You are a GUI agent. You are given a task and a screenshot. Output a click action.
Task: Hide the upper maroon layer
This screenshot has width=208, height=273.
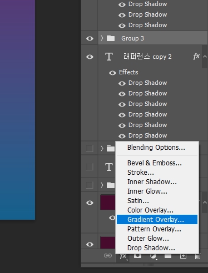(90, 203)
